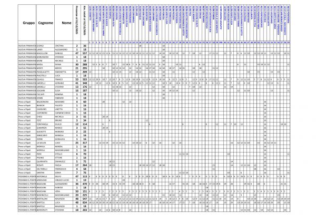The width and height of the screenshot is (316, 223).
Task: Click surname cell QUAGLI
Action: 44,78
